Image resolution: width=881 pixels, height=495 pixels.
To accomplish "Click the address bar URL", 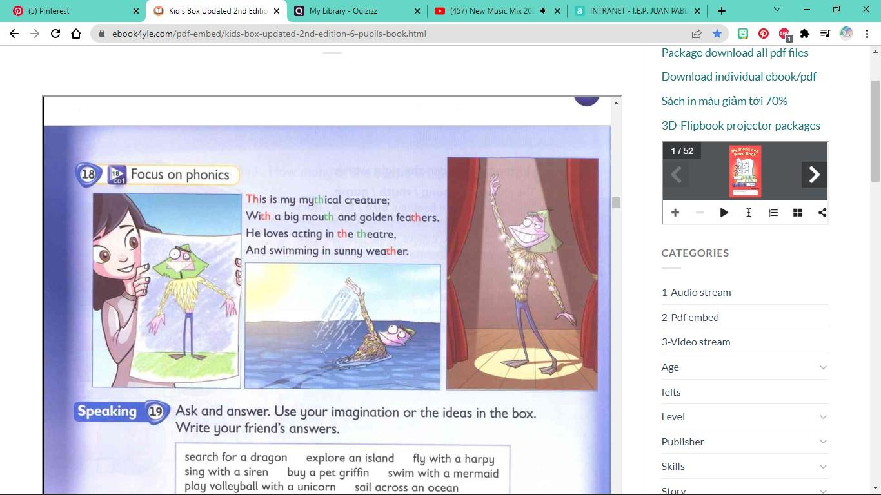I will [x=269, y=34].
